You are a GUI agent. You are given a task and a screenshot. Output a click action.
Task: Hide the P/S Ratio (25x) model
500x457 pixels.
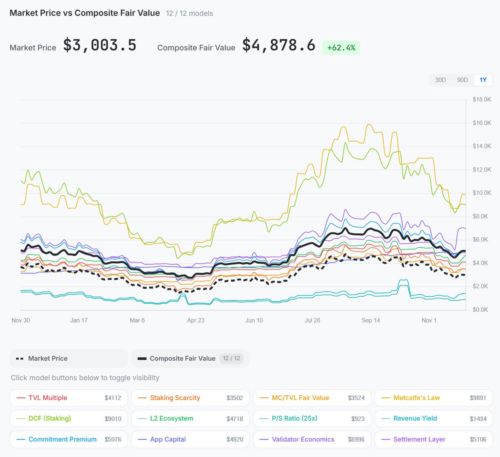312,419
